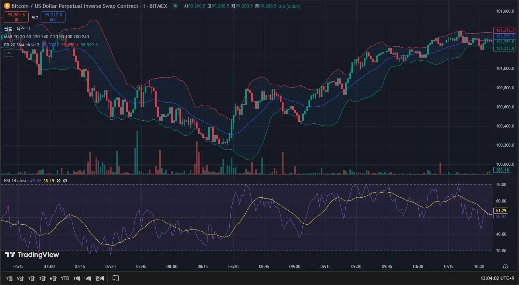The width and height of the screenshot is (519, 285).
Task: Click the red sell price button 99,201.6
Action: pyautogui.click(x=16, y=17)
